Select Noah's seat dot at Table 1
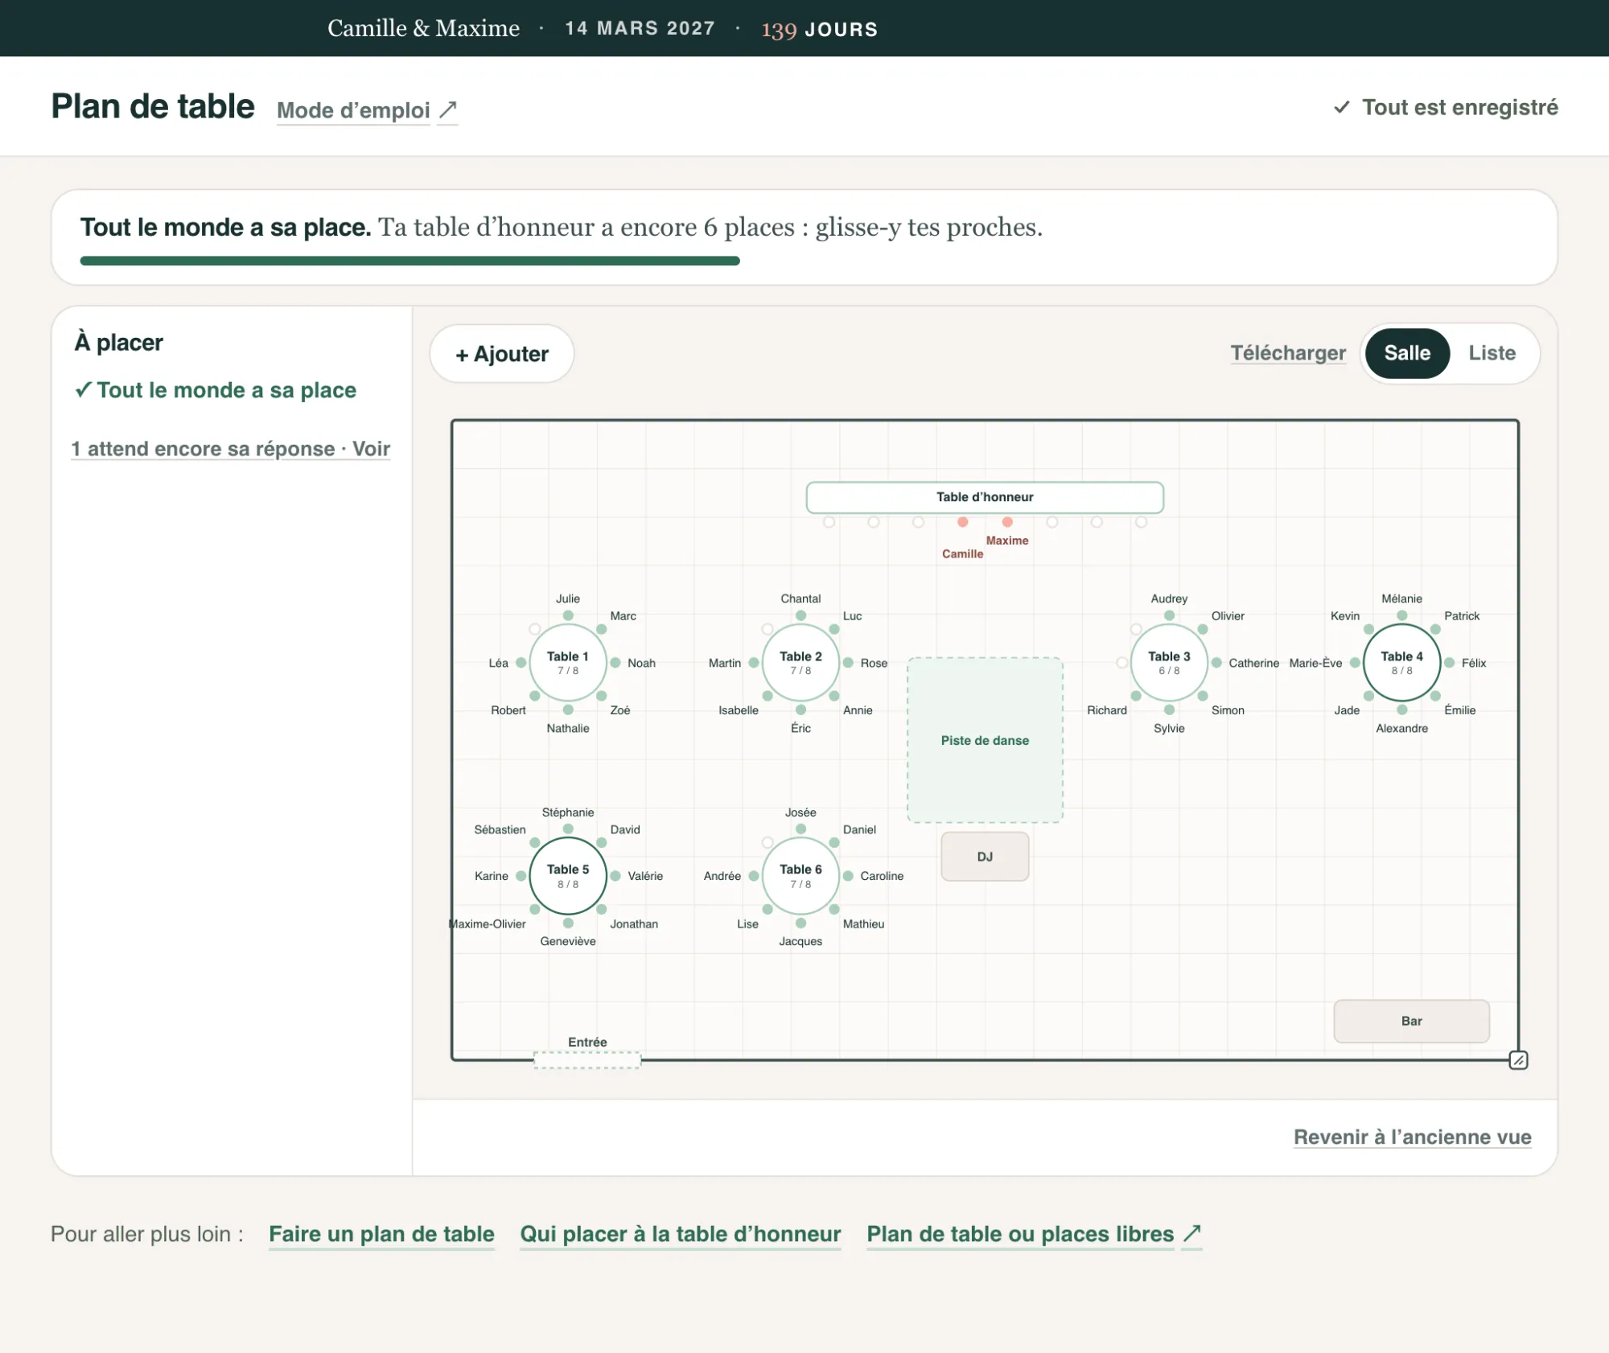The height and width of the screenshot is (1353, 1609). coord(615,663)
